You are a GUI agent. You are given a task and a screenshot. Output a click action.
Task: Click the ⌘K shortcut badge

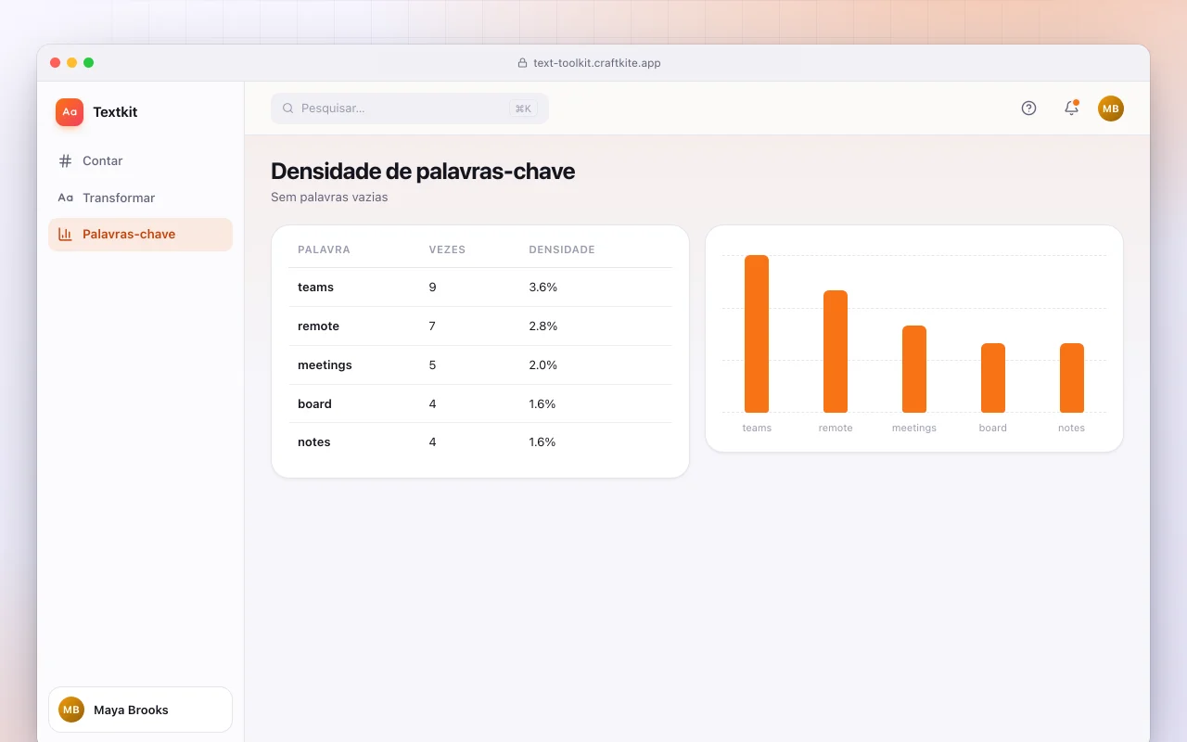[523, 109]
